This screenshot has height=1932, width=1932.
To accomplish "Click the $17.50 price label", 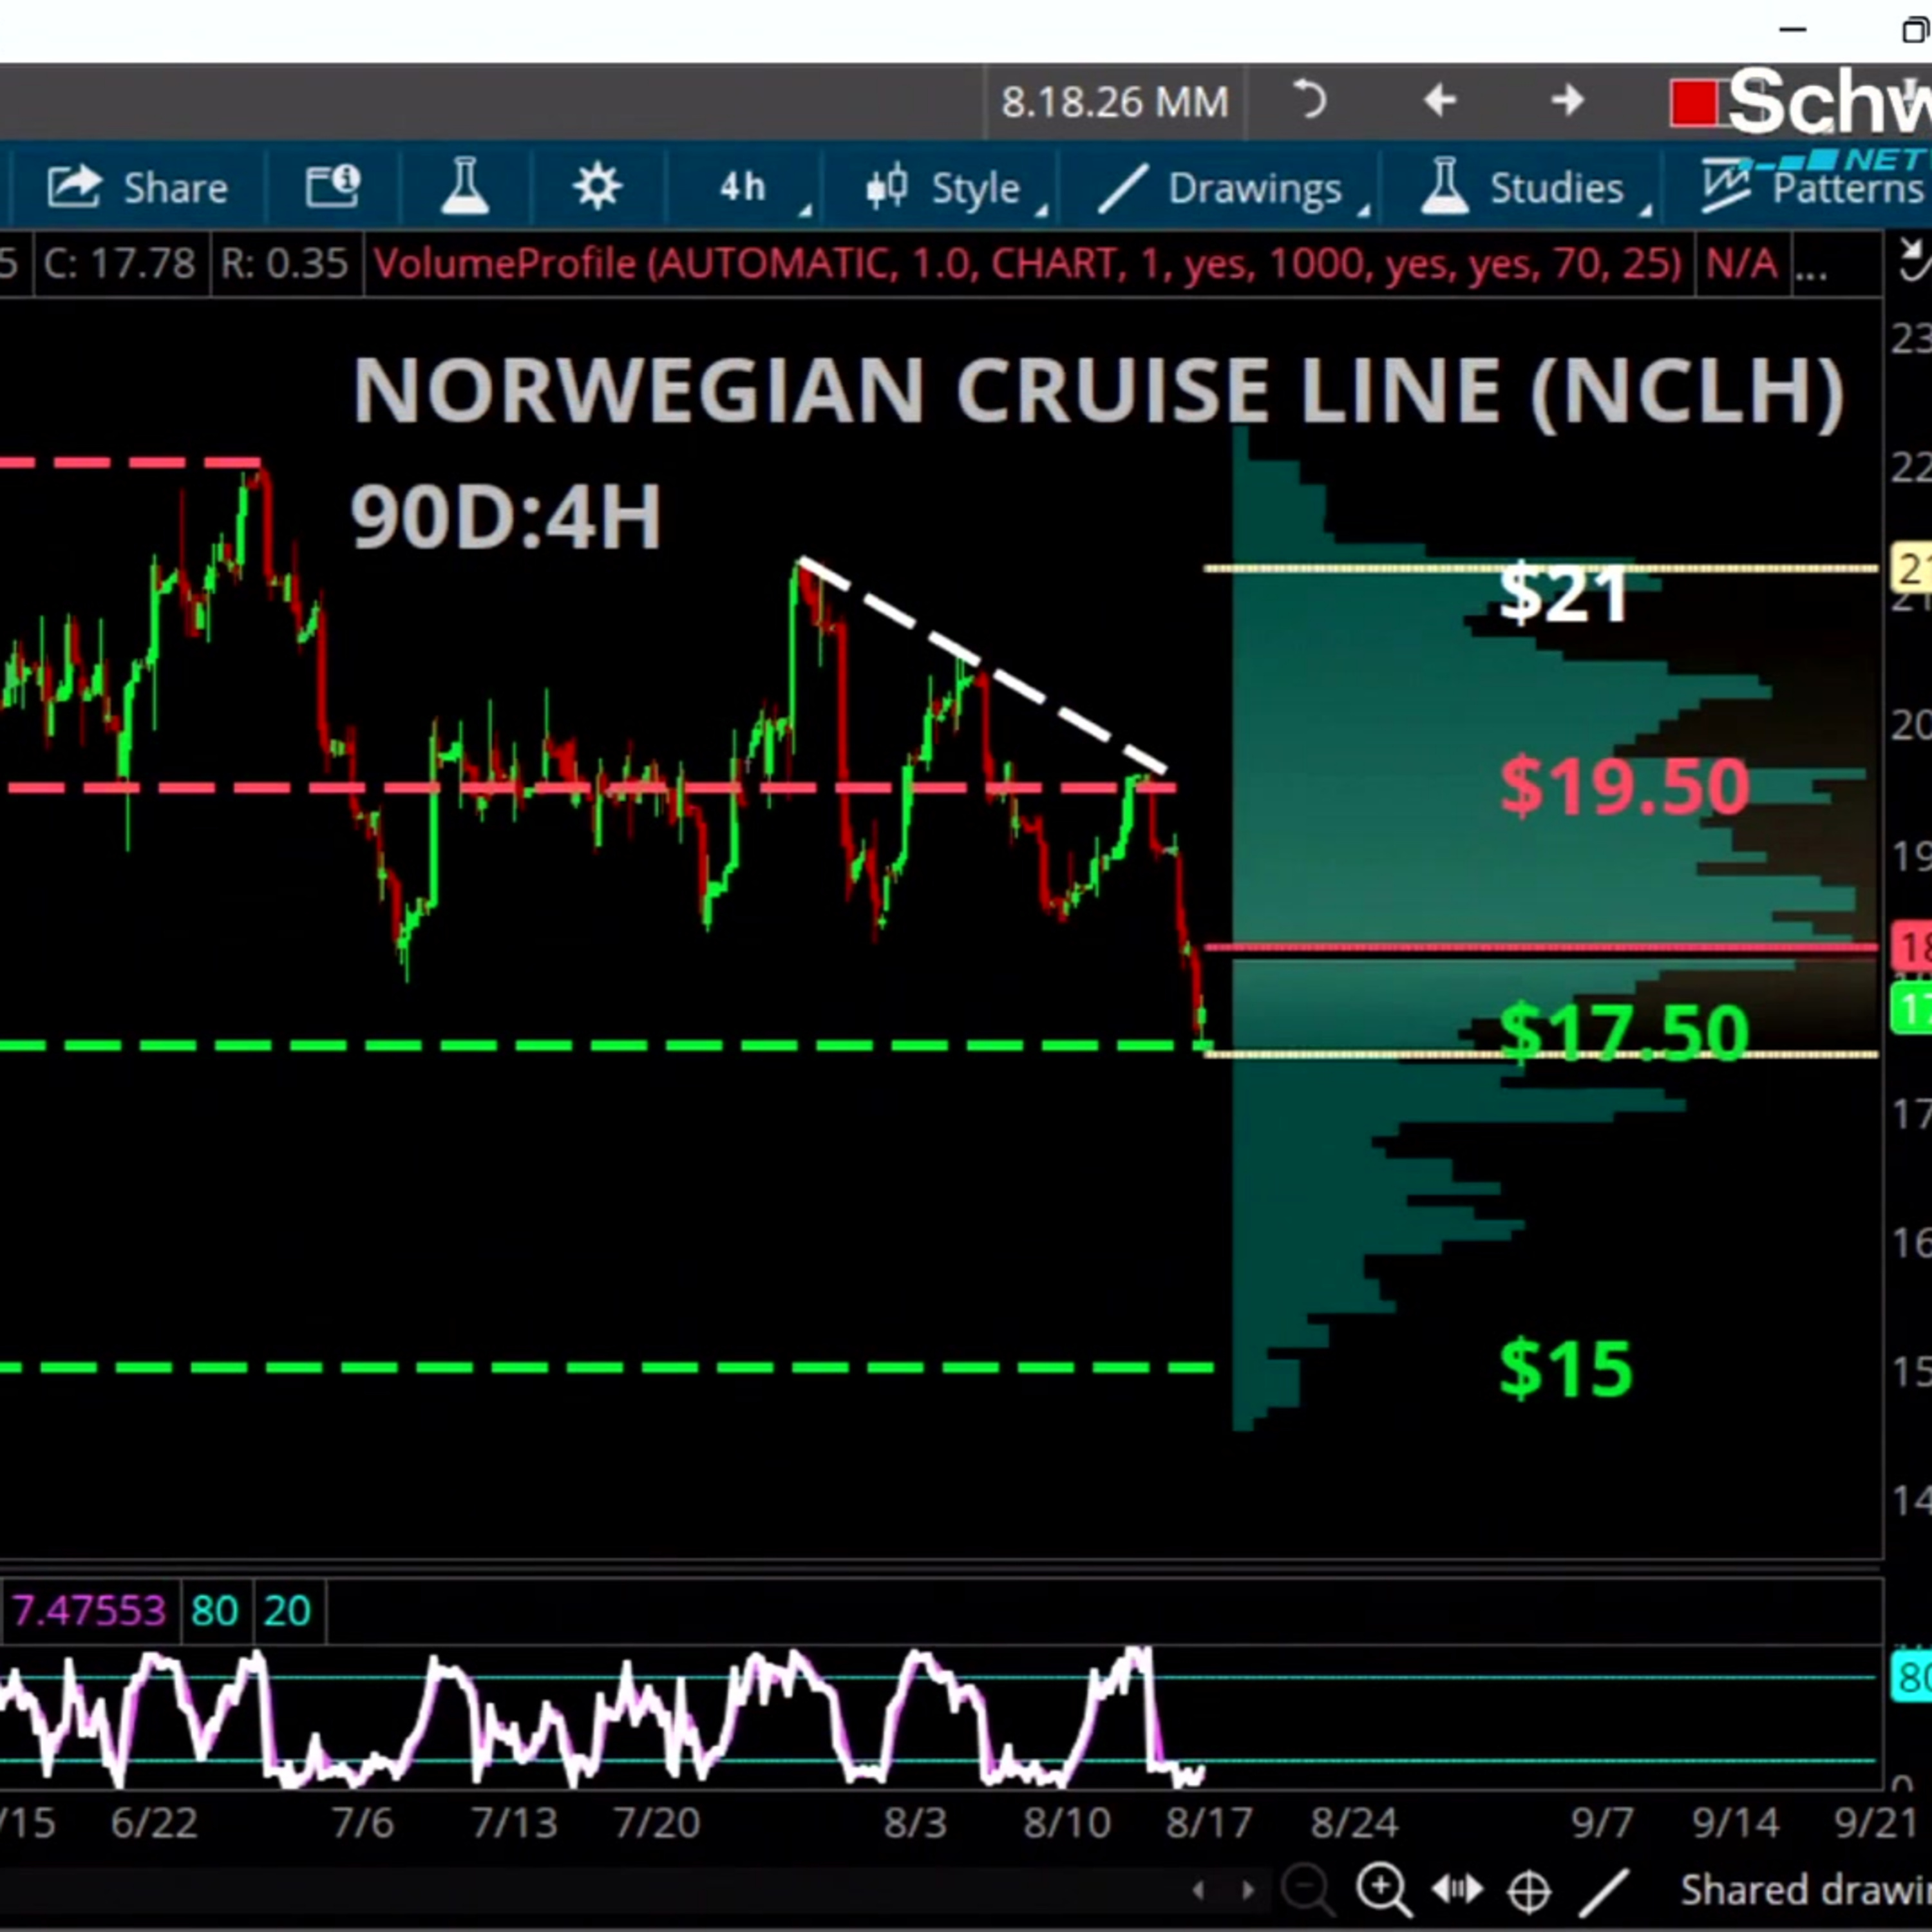I will point(1625,1032).
